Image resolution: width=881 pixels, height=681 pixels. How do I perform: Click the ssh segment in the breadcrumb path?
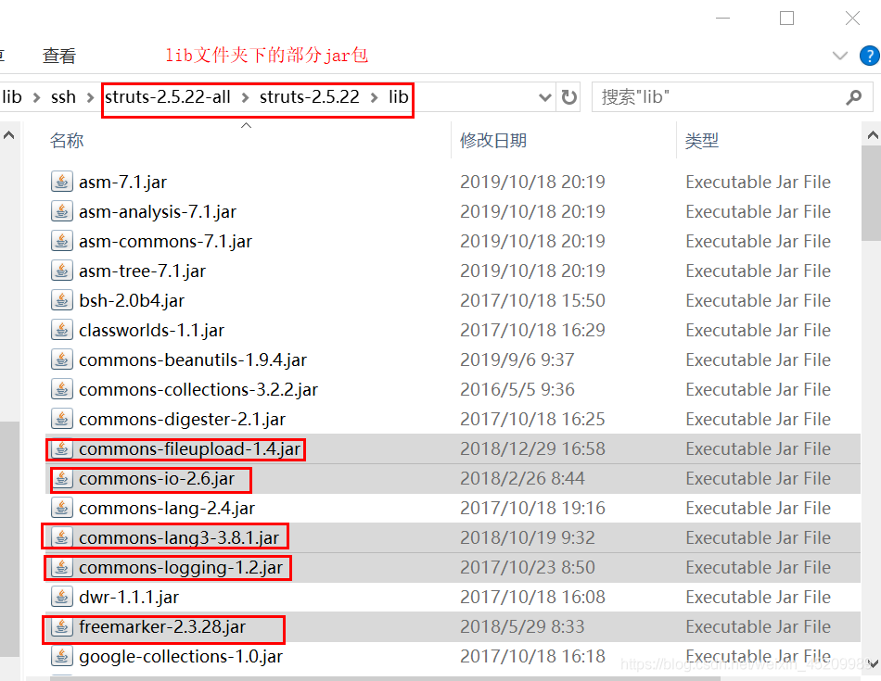pos(63,96)
